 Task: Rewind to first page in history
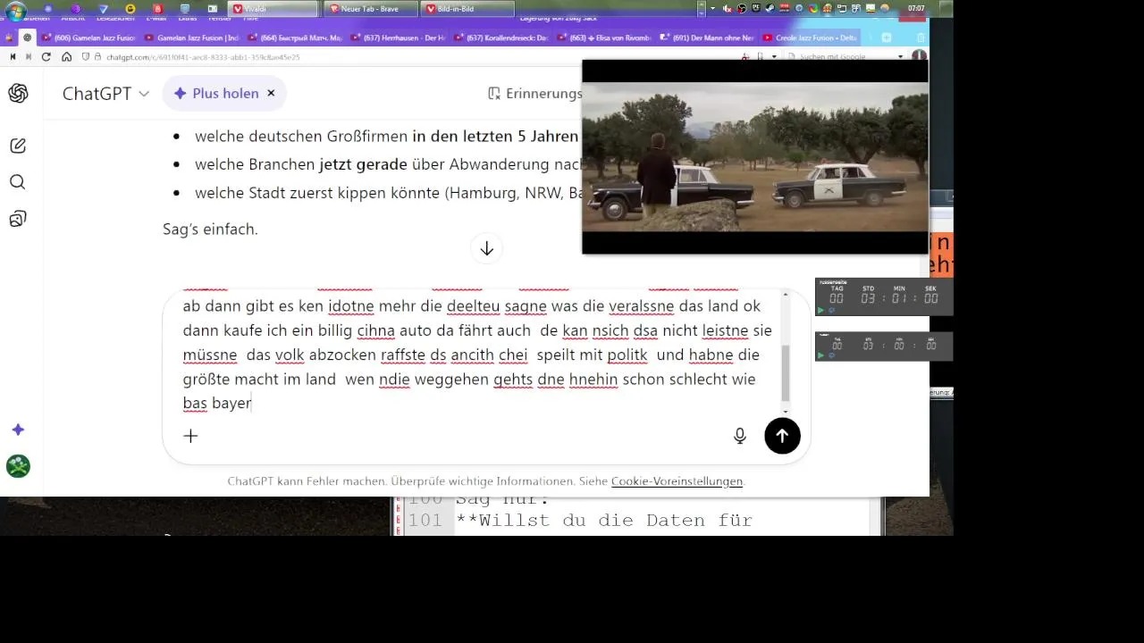point(13,56)
